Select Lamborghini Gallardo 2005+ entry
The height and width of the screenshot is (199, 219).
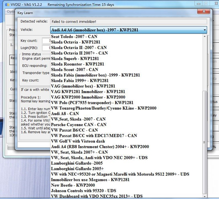(x=126, y=169)
